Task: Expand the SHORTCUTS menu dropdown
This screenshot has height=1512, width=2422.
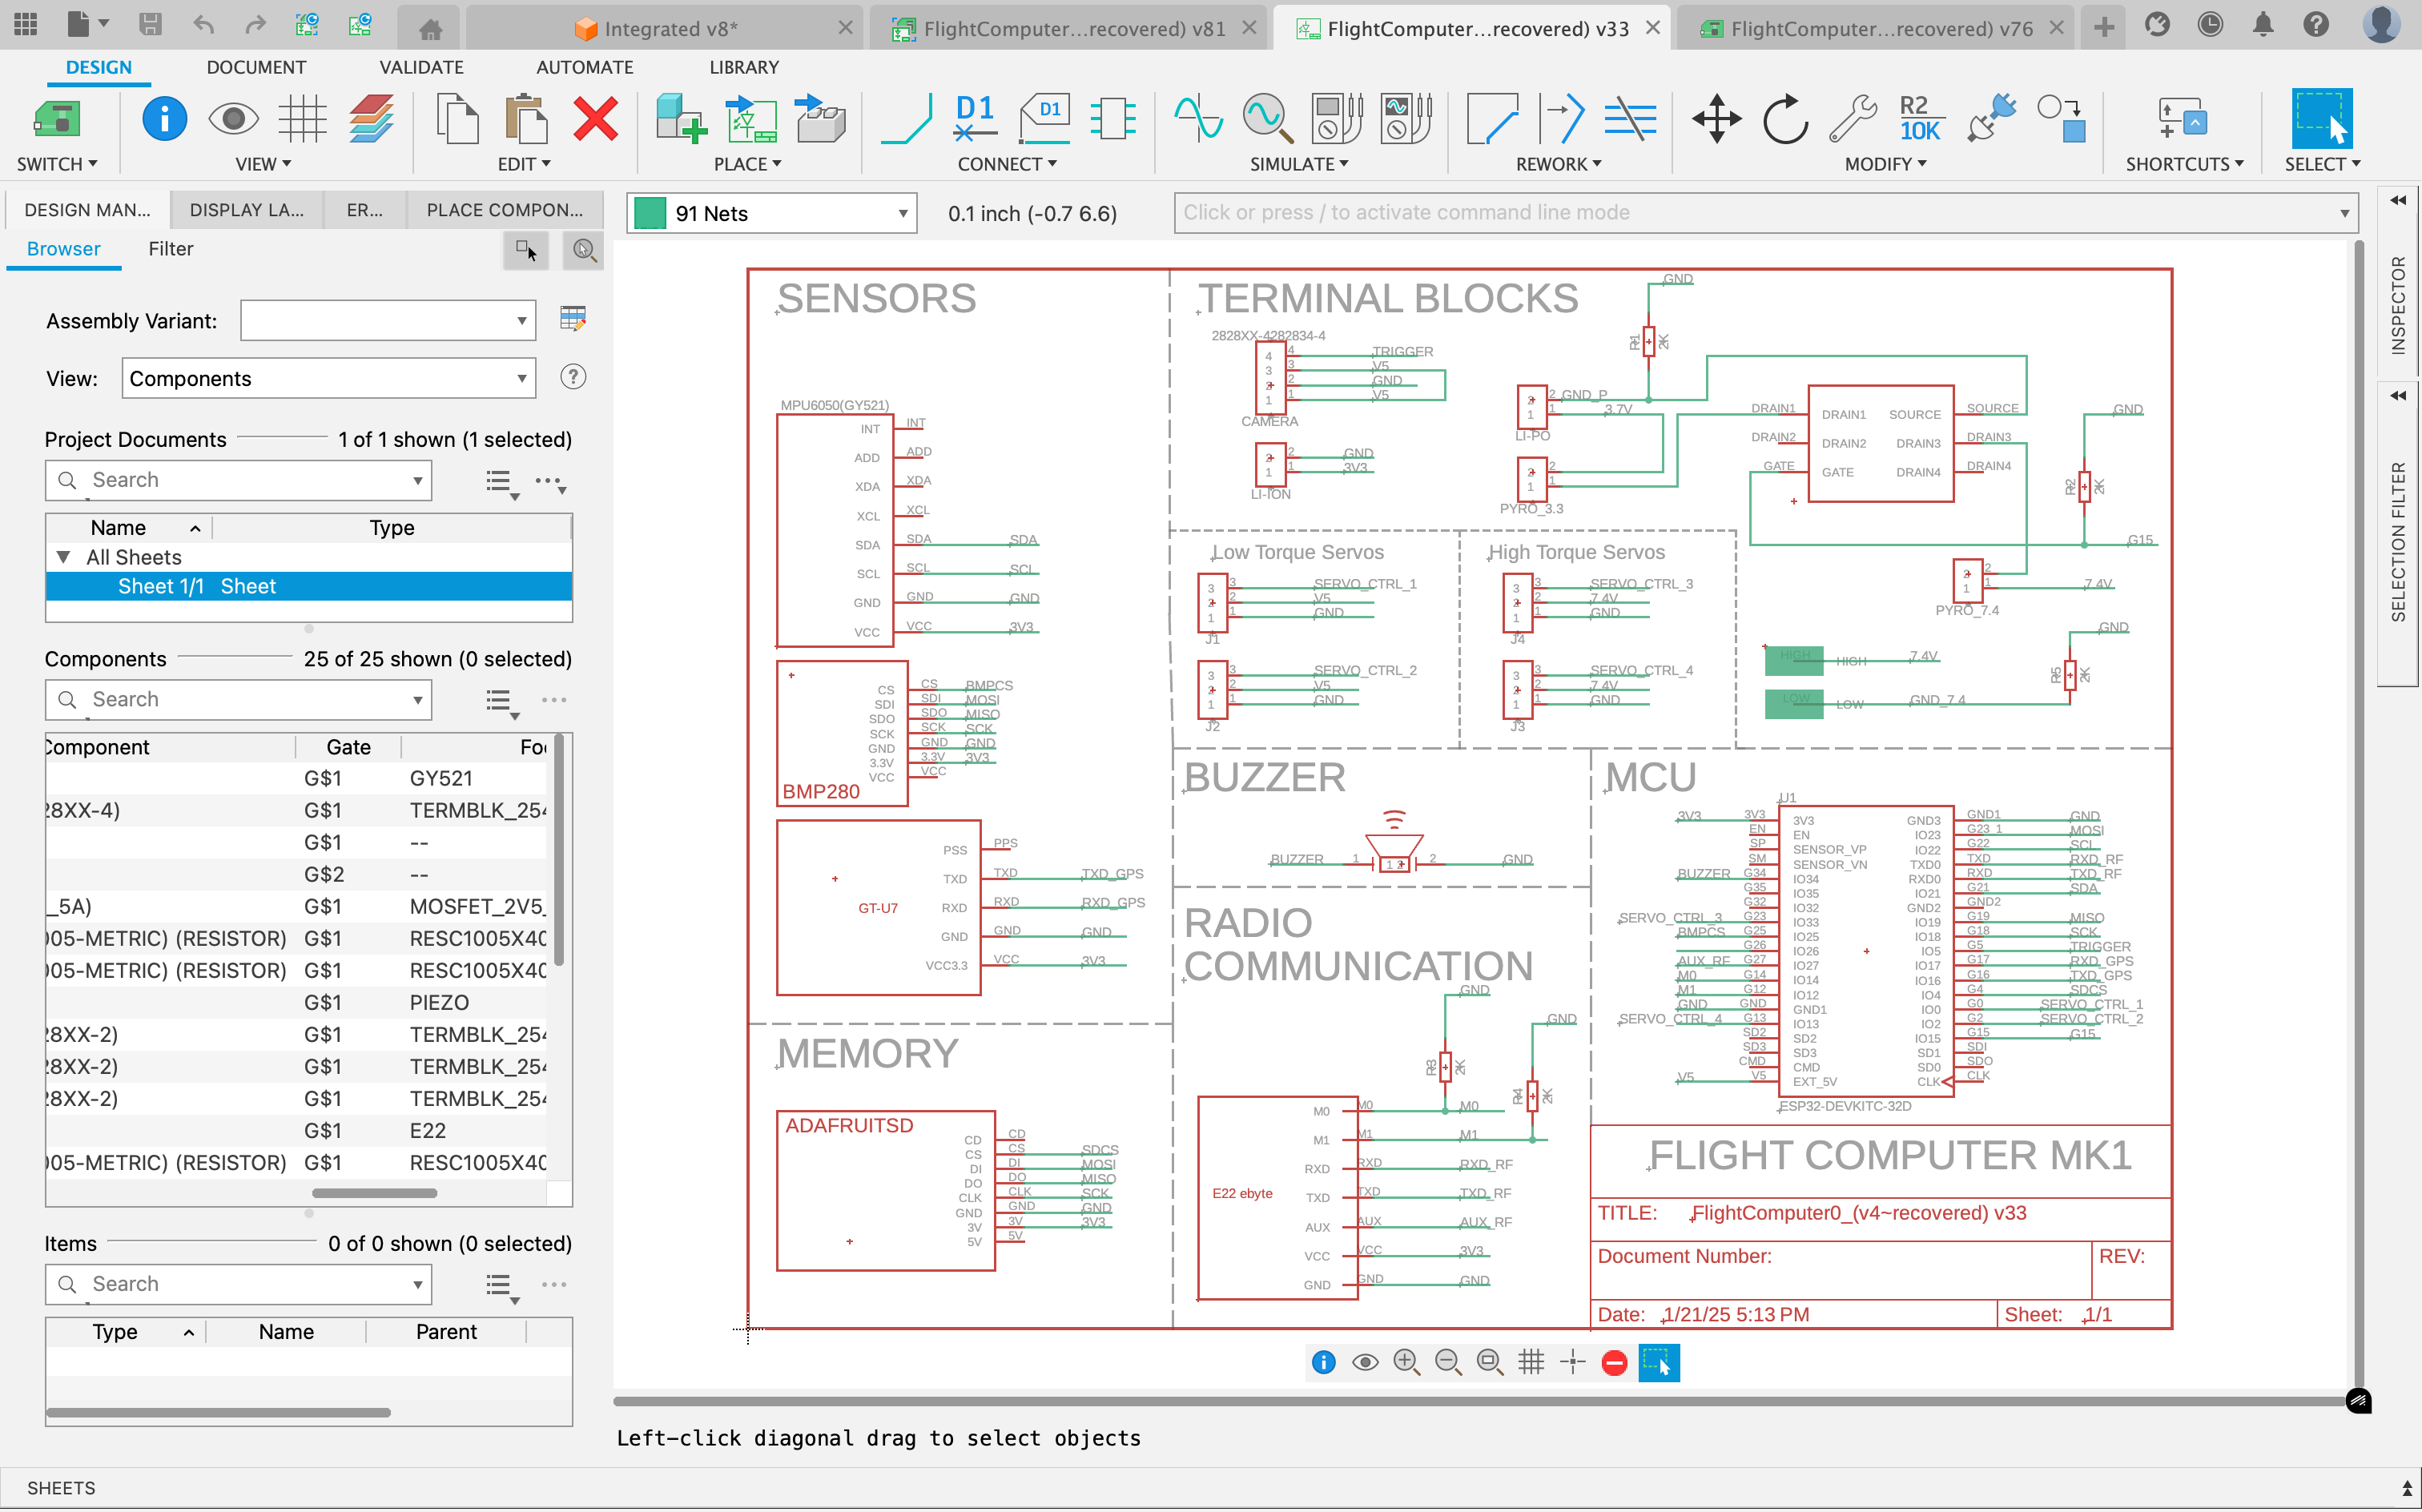Action: [x=2185, y=164]
